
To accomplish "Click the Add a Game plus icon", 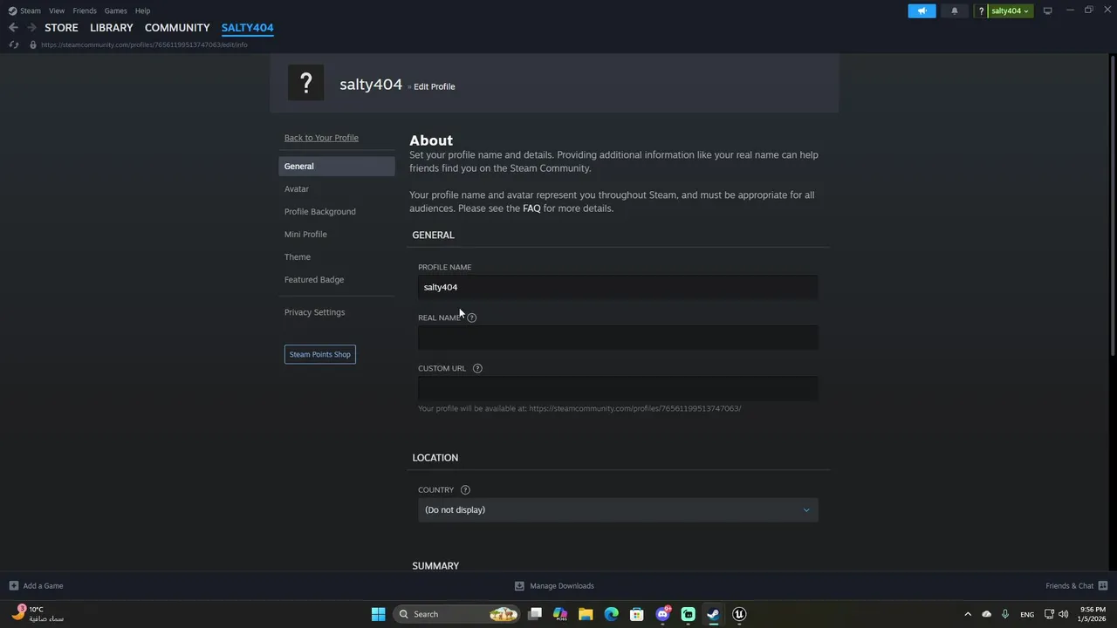I will pos(13,586).
